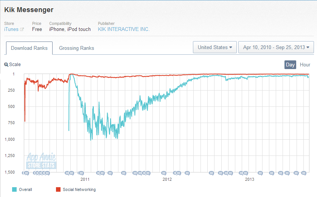This screenshot has width=317, height=197.
Task: Click the 750 rank y-axis label
Action: [11, 123]
